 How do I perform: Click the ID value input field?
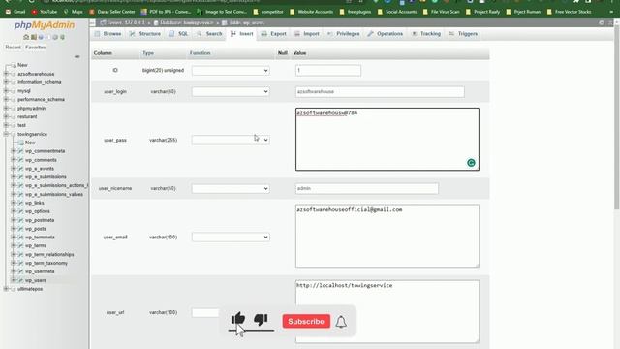pyautogui.click(x=328, y=71)
